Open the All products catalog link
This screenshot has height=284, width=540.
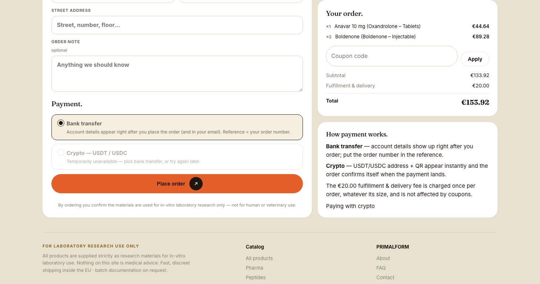coord(259,258)
